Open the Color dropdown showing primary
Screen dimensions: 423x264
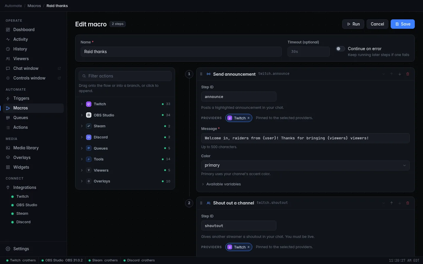click(x=305, y=165)
